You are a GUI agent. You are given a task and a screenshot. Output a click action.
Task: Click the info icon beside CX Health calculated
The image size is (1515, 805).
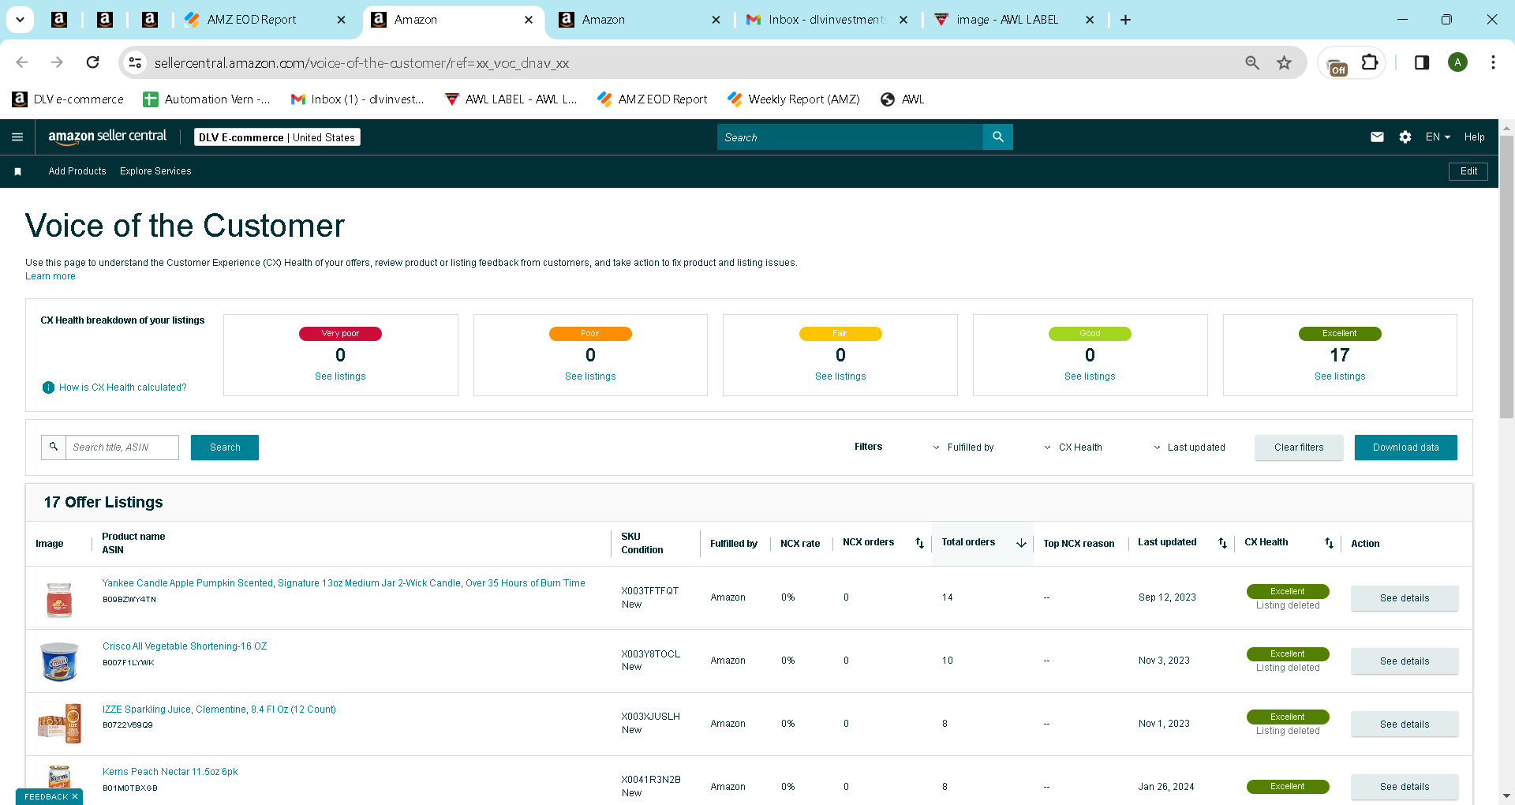point(48,388)
